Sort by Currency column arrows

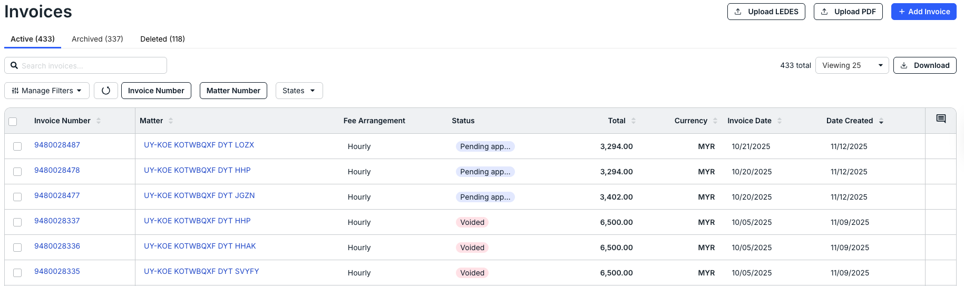715,121
